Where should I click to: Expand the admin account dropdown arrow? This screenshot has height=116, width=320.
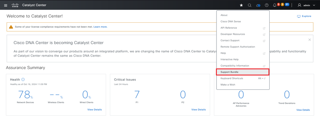pyautogui.click(x=314, y=5)
